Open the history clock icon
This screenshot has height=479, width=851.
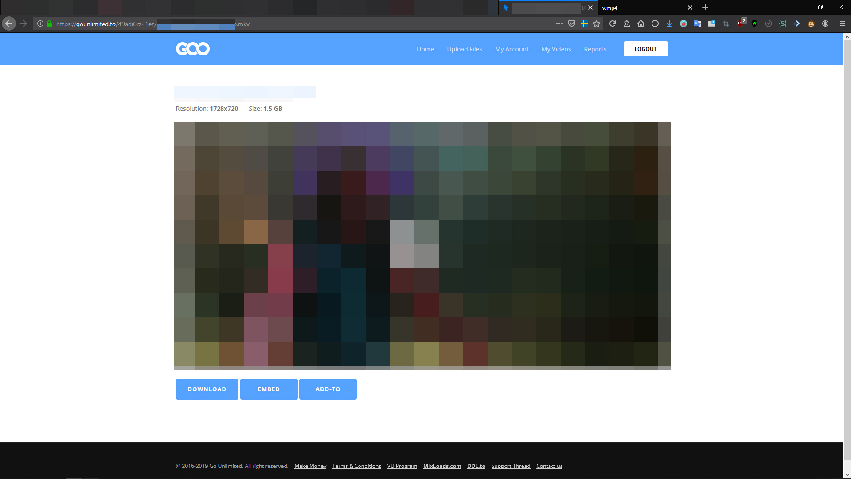coord(655,24)
